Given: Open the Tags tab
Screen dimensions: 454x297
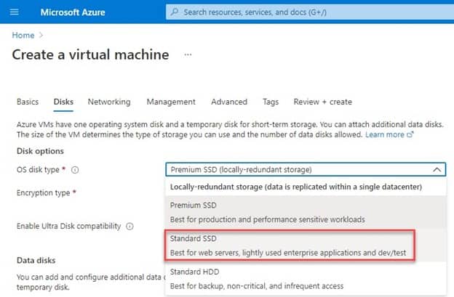Looking at the screenshot, I should coord(271,102).
